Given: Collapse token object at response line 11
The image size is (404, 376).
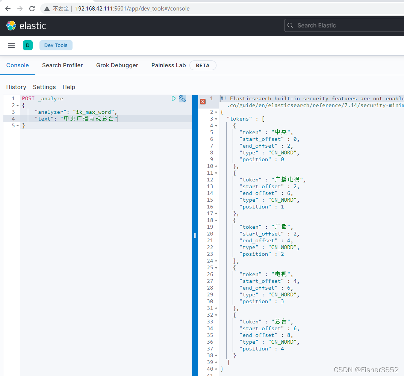Looking at the screenshot, I should click(x=216, y=173).
